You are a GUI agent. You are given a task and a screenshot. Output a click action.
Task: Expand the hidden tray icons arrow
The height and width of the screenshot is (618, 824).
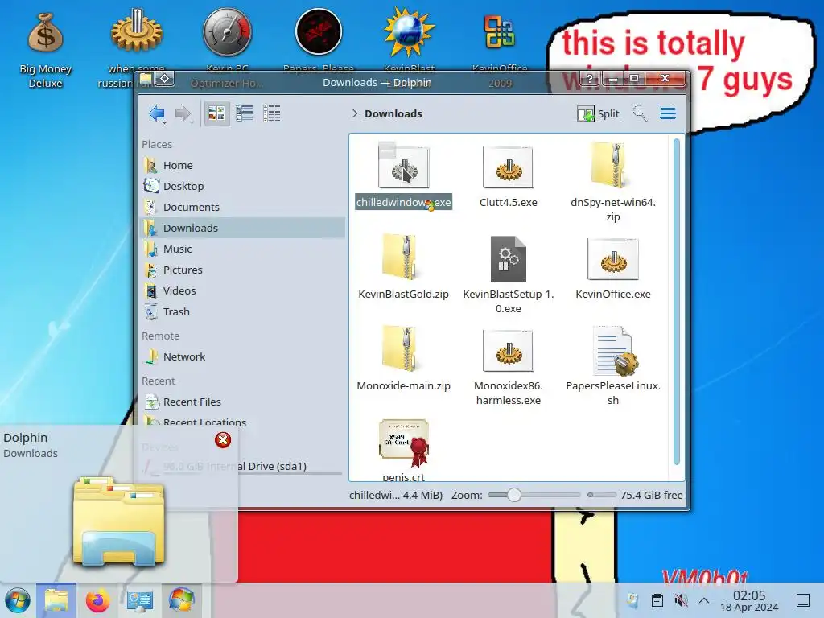pyautogui.click(x=704, y=600)
